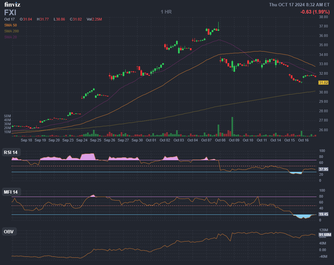Toggle the SMA 20 legend label
This screenshot has width=334, height=265.
(x=10, y=37)
